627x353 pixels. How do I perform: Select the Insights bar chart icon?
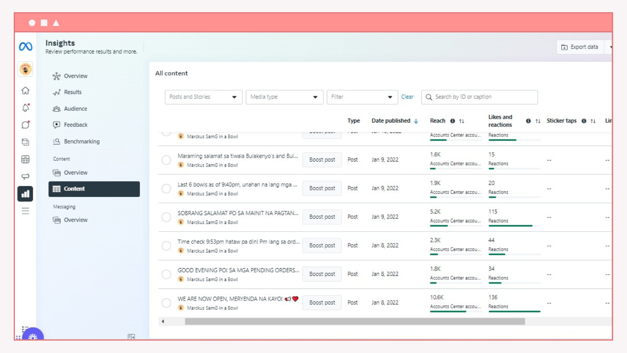(x=25, y=194)
